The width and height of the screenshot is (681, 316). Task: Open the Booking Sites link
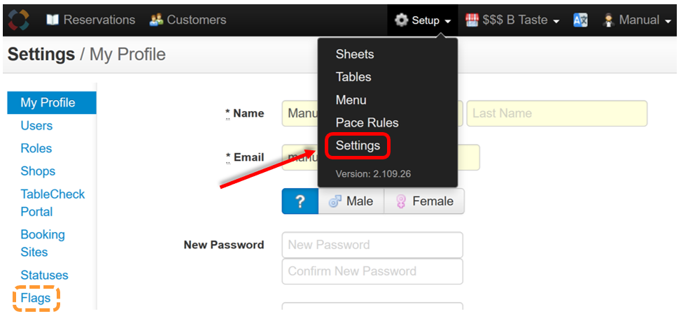tap(43, 243)
